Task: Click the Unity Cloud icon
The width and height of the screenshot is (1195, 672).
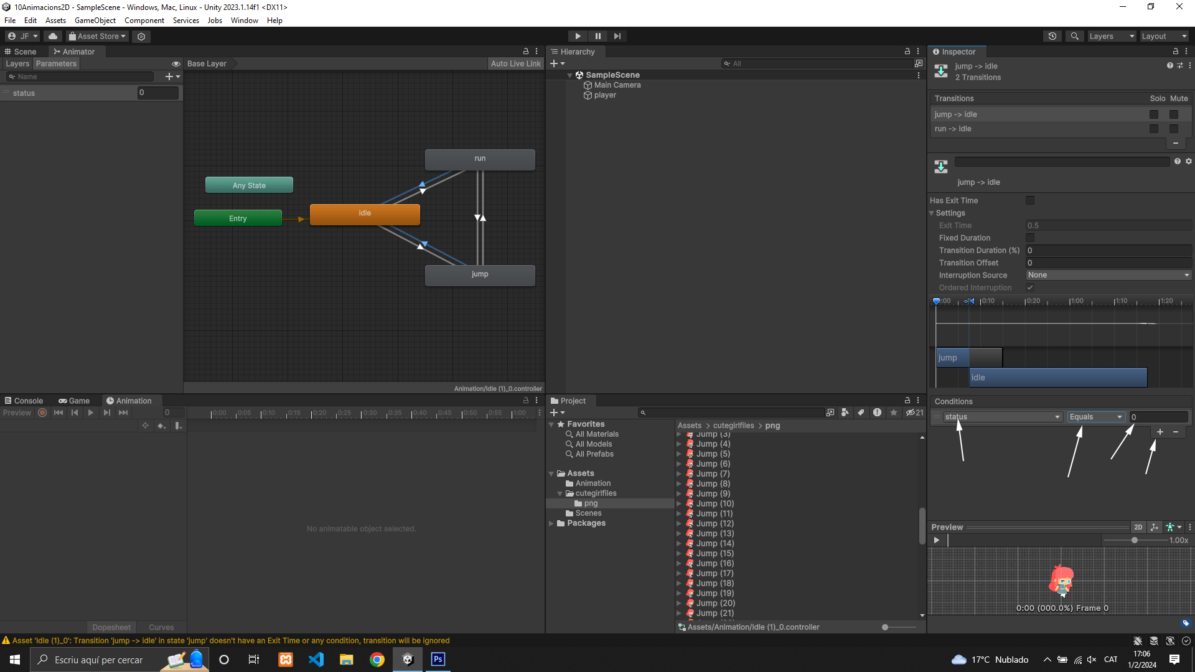Action: [x=53, y=36]
